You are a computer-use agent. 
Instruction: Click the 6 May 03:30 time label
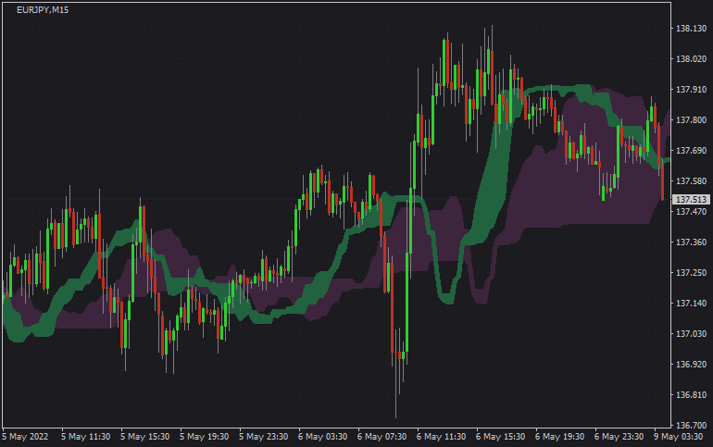(x=322, y=437)
